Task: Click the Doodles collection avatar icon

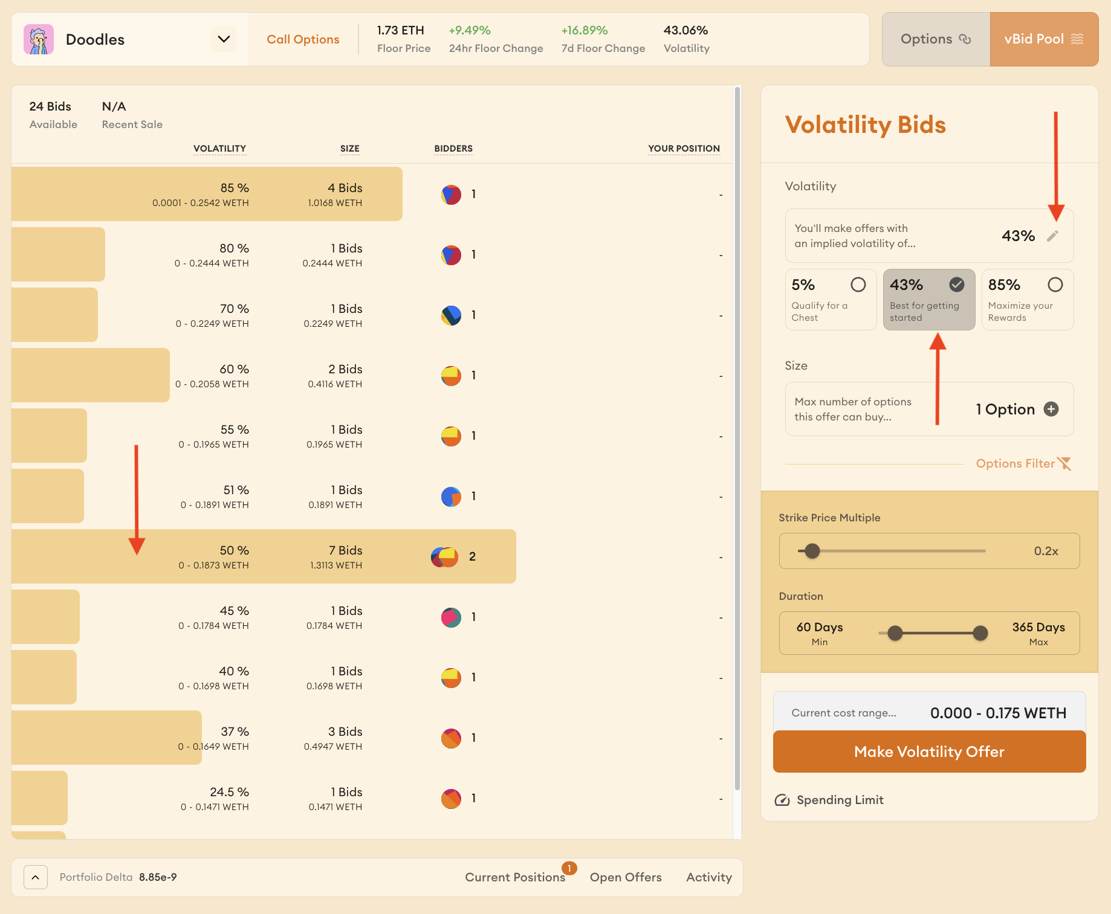Action: pos(39,40)
